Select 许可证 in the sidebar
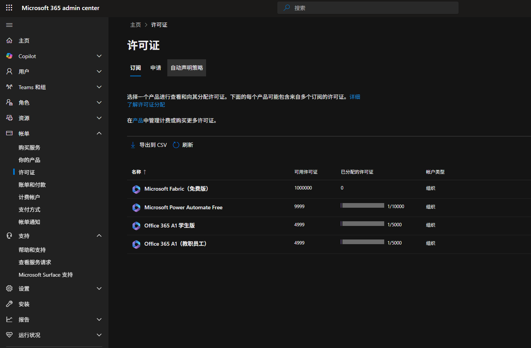531x348 pixels. 27,172
